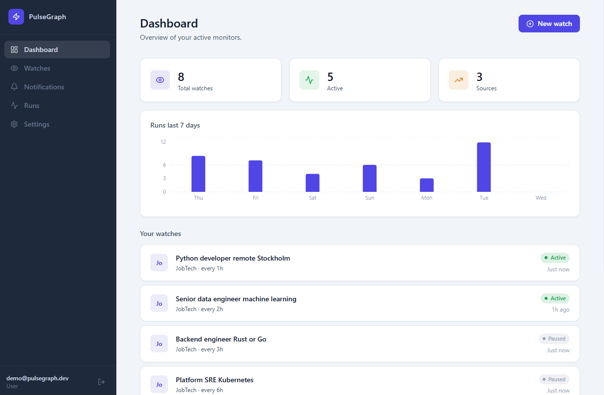The width and height of the screenshot is (604, 395).
Task: Go to Watches in the sidebar
Action: click(57, 68)
